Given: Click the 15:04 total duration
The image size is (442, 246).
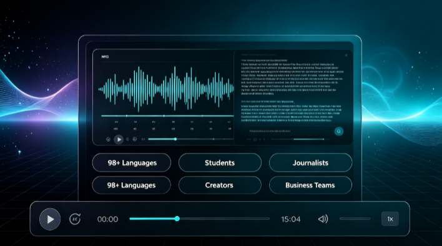Looking at the screenshot, I should pyautogui.click(x=291, y=219).
